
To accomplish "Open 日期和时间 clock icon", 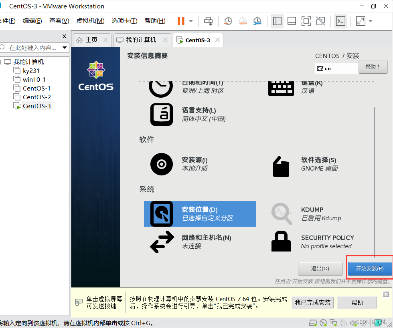I will [x=161, y=89].
